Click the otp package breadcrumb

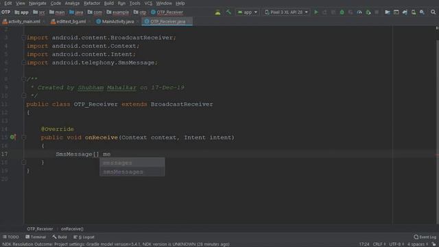pyautogui.click(x=140, y=12)
